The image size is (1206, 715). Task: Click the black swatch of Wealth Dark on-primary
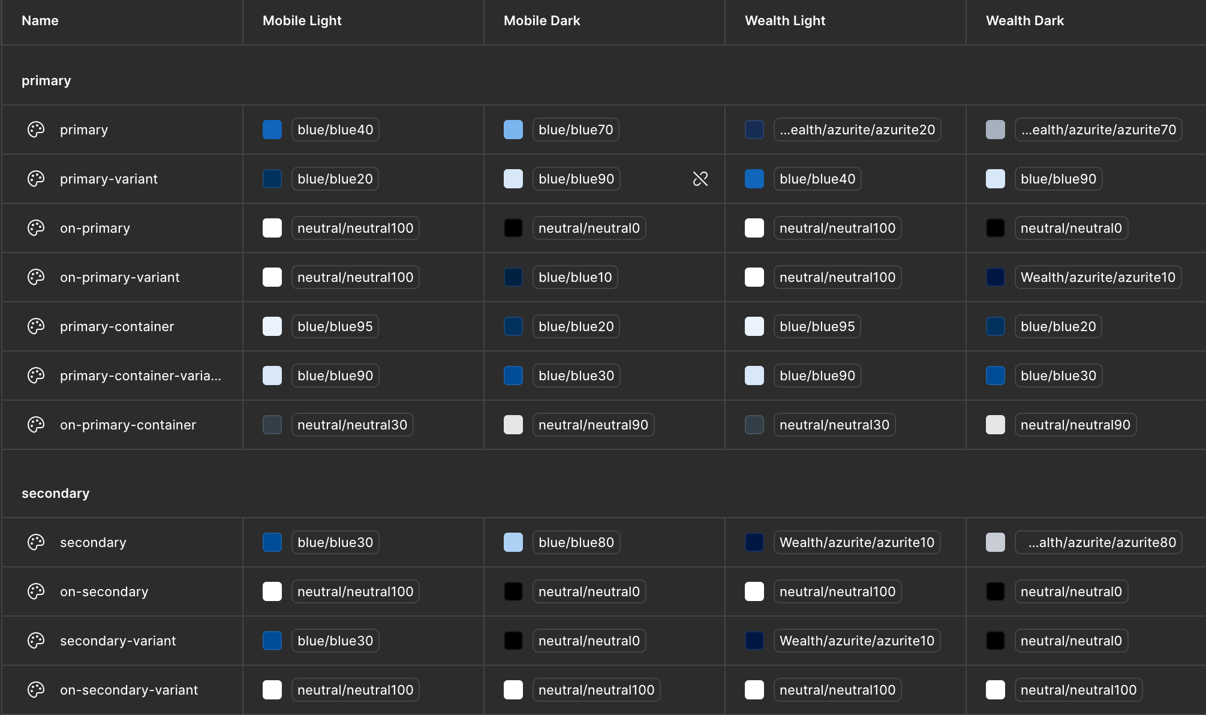click(x=996, y=228)
